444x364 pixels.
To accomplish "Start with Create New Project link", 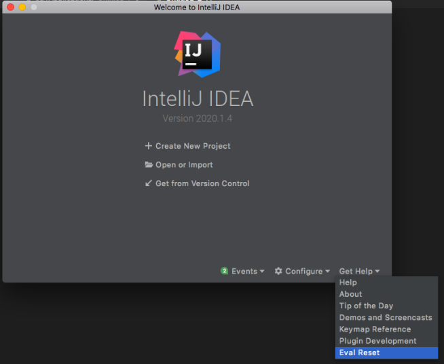I will point(193,146).
